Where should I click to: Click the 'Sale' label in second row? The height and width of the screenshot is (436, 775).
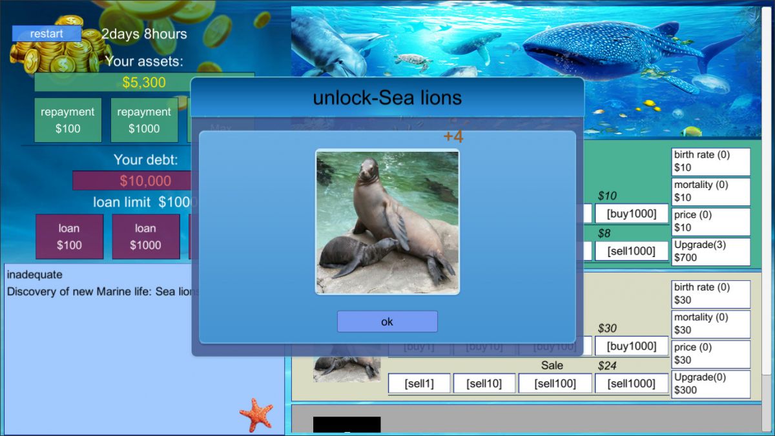(x=552, y=366)
